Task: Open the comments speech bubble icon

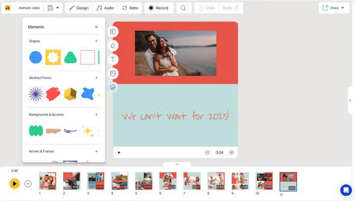Action: 183,8
